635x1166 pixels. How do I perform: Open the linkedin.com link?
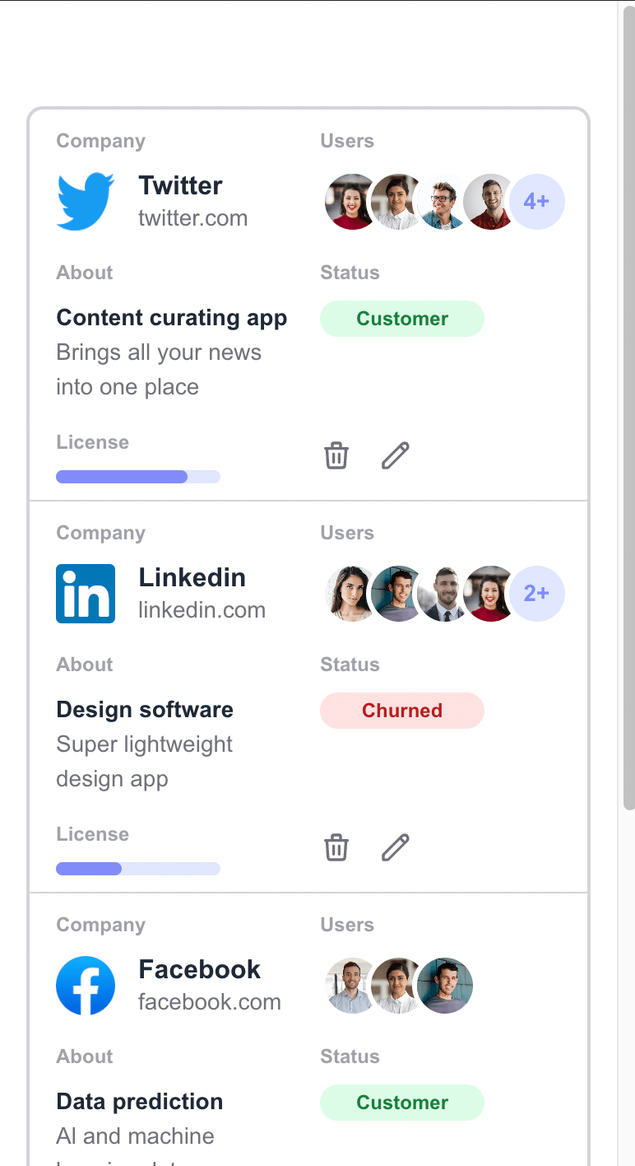tap(202, 610)
